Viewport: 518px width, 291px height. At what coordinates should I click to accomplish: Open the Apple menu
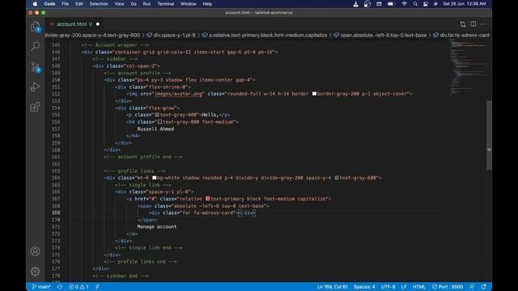point(35,4)
